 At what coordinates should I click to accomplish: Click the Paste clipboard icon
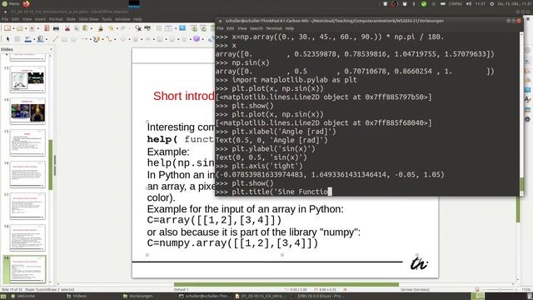(85, 28)
